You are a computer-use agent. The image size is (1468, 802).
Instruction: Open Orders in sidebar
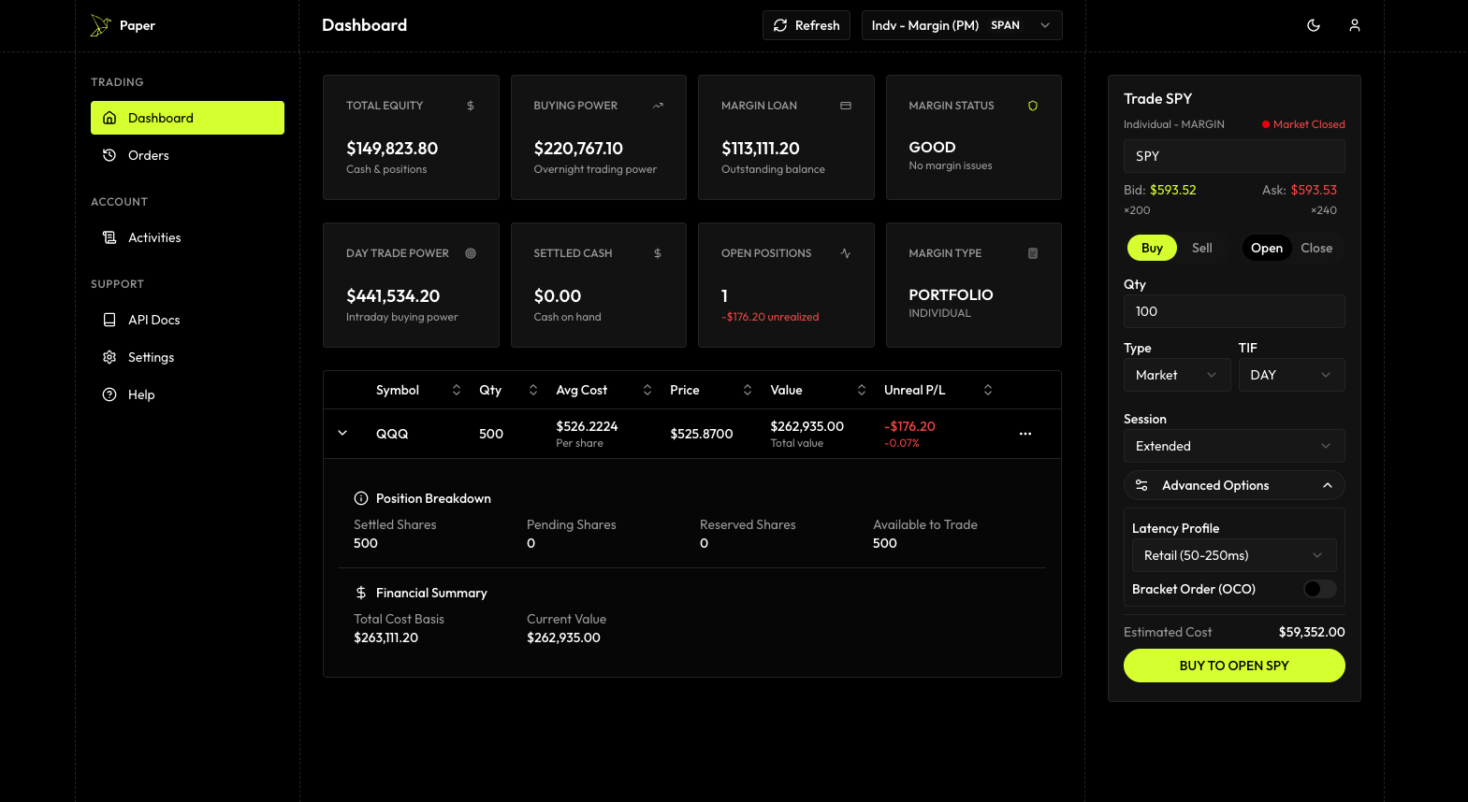pyautogui.click(x=187, y=155)
